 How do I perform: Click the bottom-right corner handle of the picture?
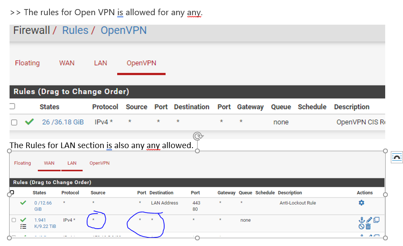[x=385, y=238]
